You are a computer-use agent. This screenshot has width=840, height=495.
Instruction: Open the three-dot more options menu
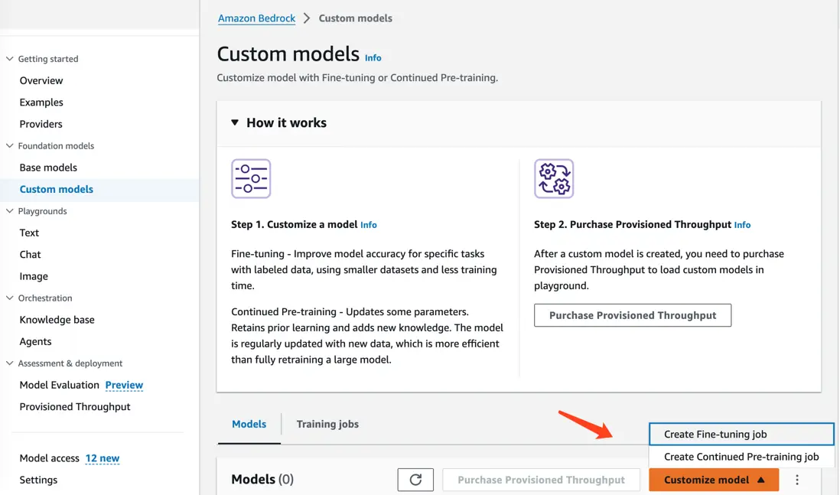(x=797, y=480)
